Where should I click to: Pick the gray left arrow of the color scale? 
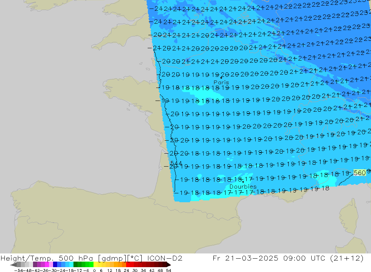(13, 265)
